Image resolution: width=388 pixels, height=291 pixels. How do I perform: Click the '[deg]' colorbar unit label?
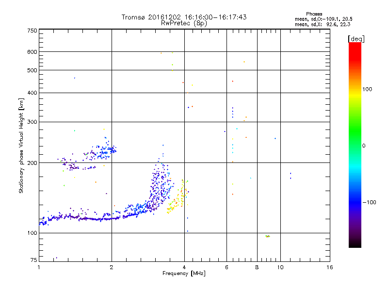[x=356, y=39]
